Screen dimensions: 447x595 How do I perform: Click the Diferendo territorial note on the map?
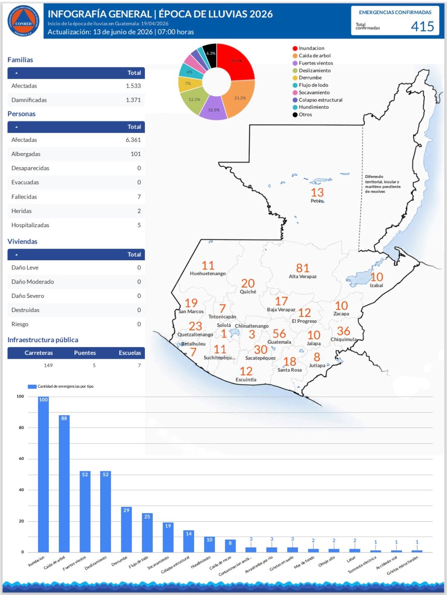[x=383, y=184]
